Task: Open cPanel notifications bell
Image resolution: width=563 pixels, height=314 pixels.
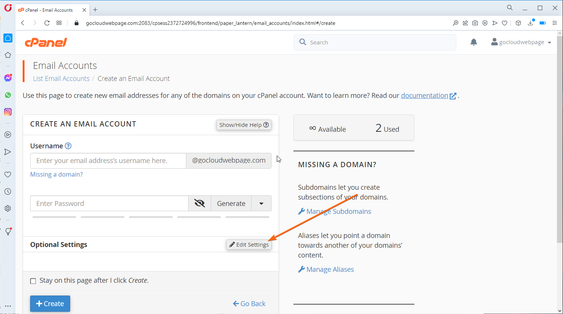Action: pos(474,42)
